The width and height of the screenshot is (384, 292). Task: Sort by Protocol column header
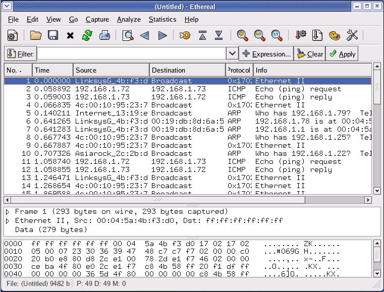(x=239, y=70)
